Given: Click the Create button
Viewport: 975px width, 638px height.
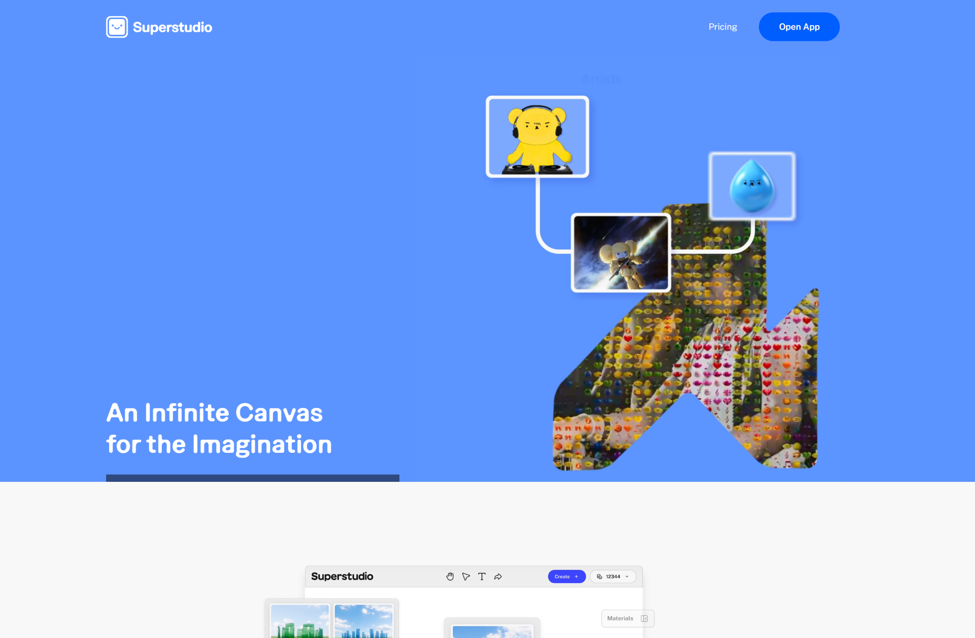Looking at the screenshot, I should tap(562, 577).
